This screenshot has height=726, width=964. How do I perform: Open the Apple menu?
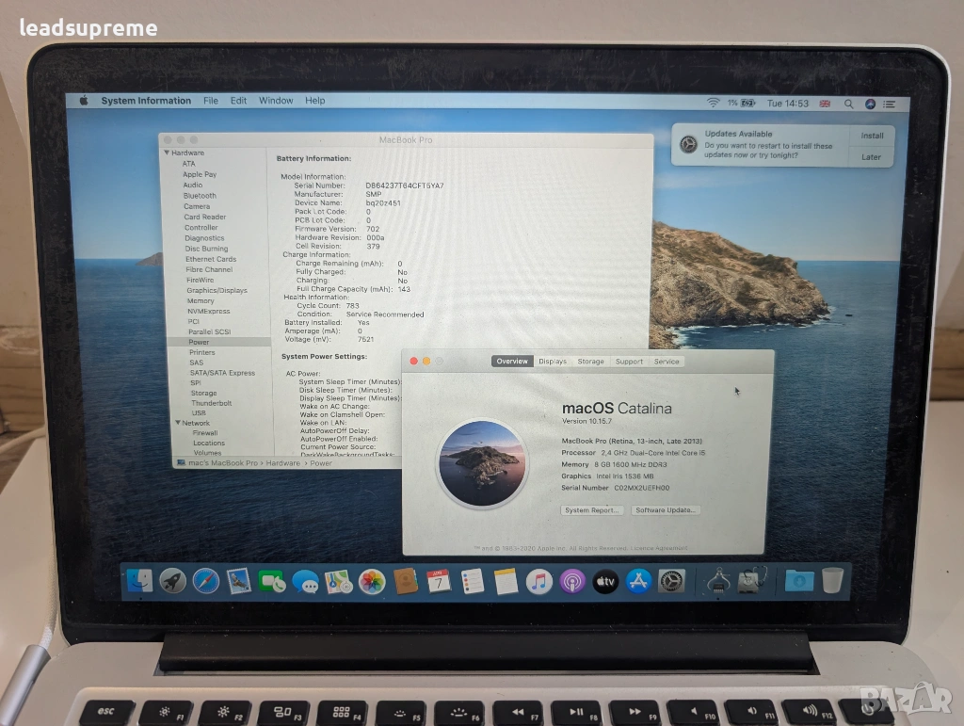[84, 100]
